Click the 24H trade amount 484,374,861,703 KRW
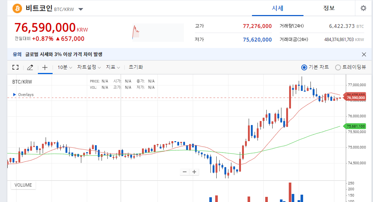This screenshot has height=202, width=373. pyautogui.click(x=344, y=40)
